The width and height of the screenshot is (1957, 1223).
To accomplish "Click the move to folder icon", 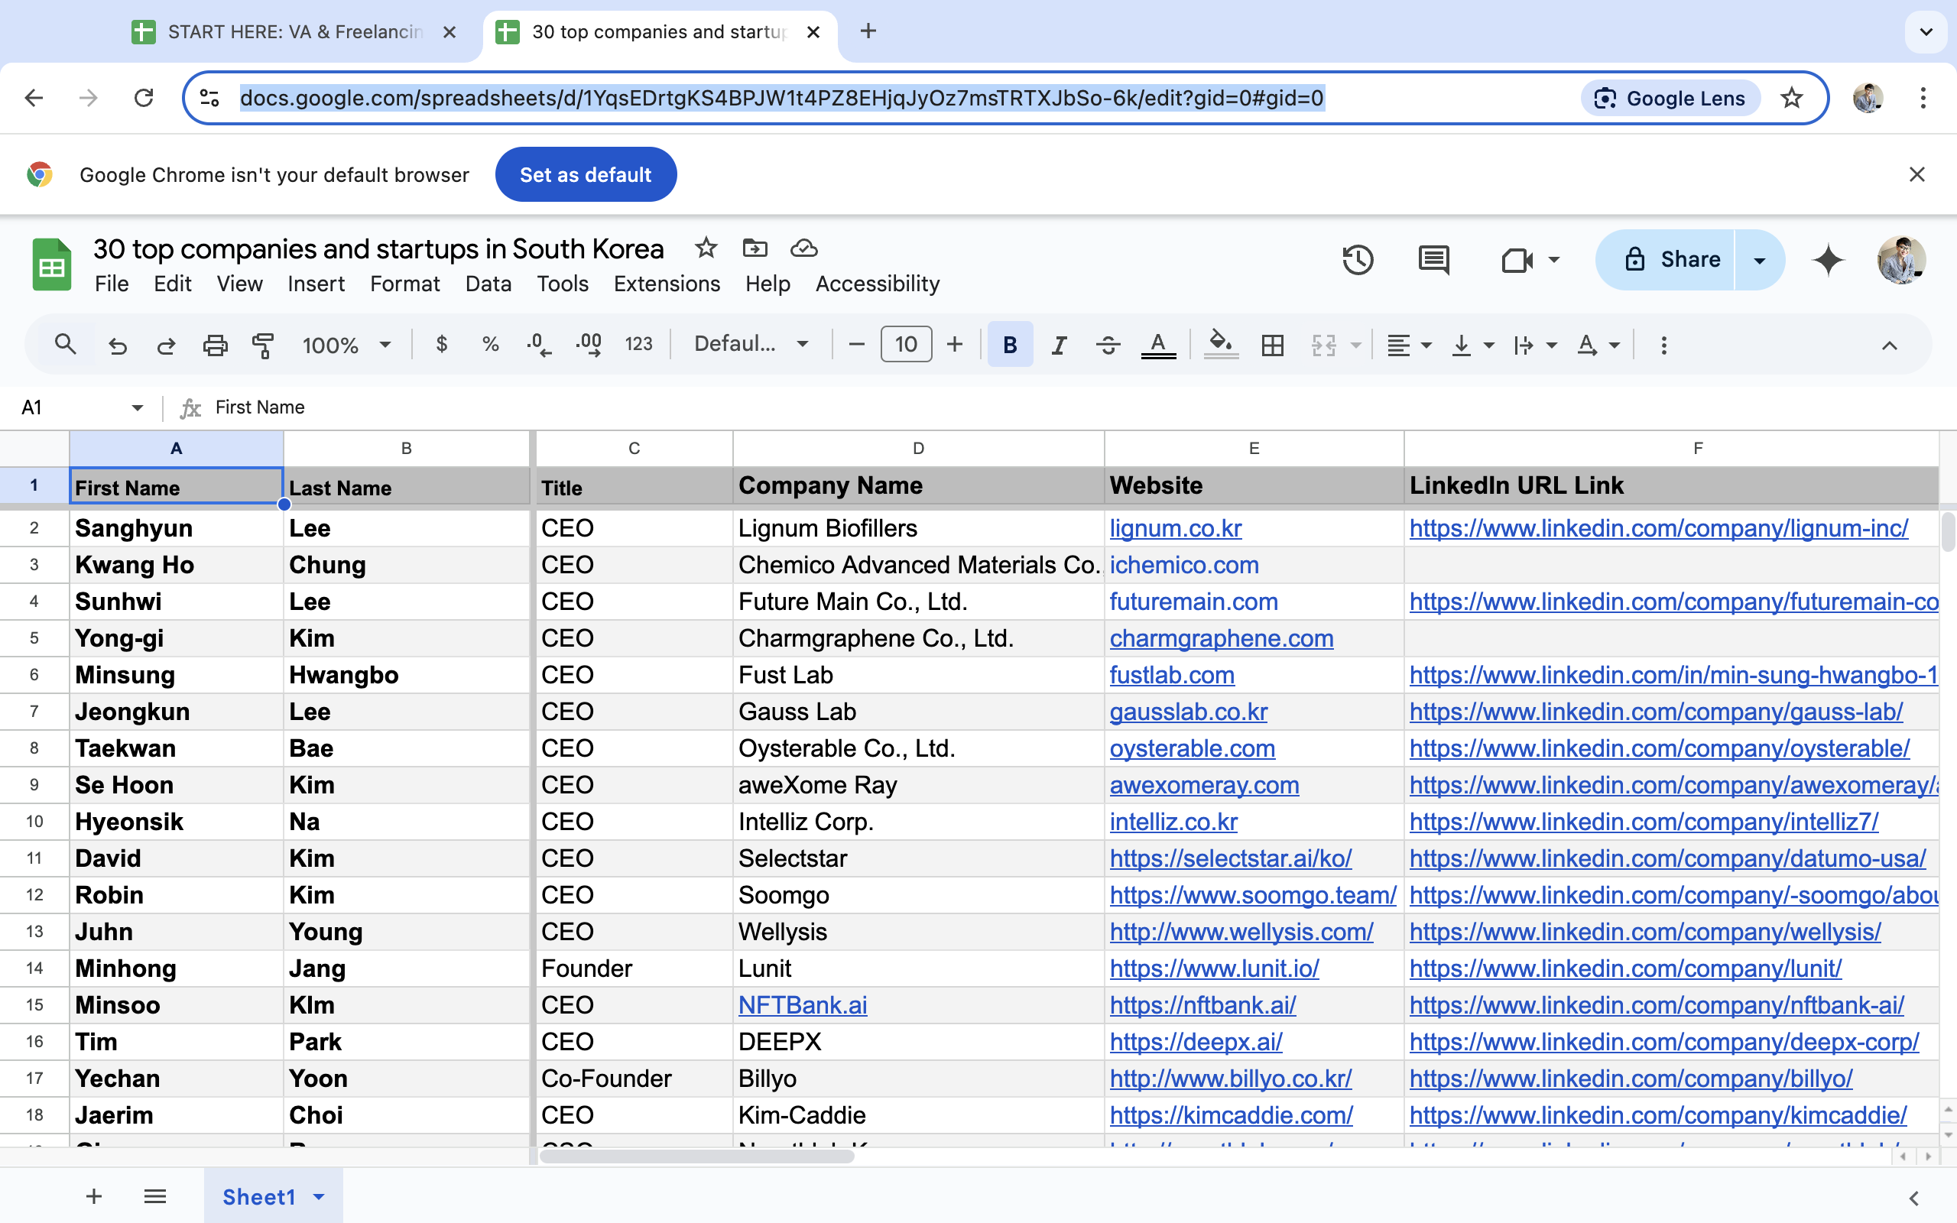I will (755, 248).
